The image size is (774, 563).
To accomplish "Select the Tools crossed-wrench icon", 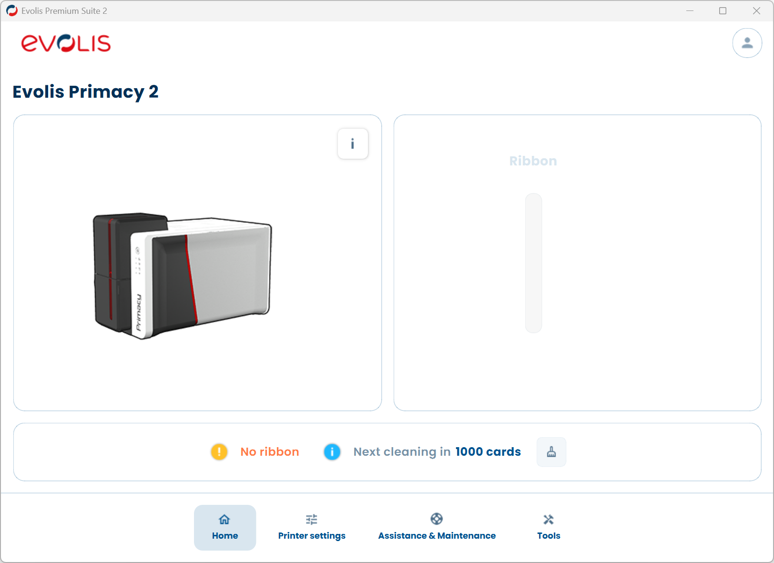I will tap(549, 519).
